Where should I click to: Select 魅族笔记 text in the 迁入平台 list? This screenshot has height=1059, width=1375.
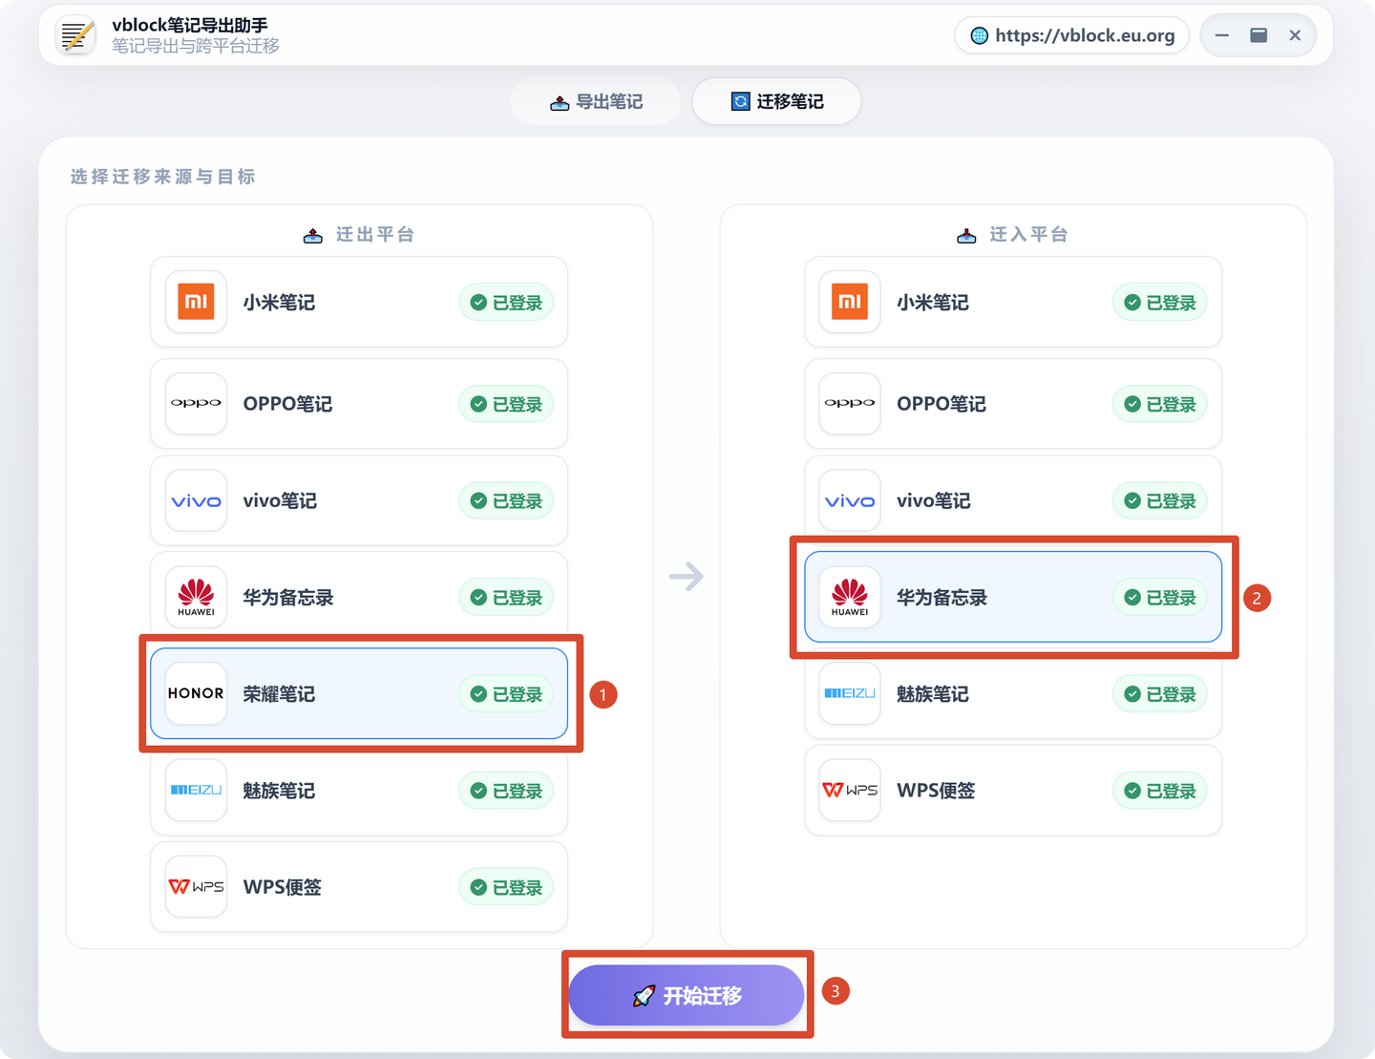tap(933, 694)
